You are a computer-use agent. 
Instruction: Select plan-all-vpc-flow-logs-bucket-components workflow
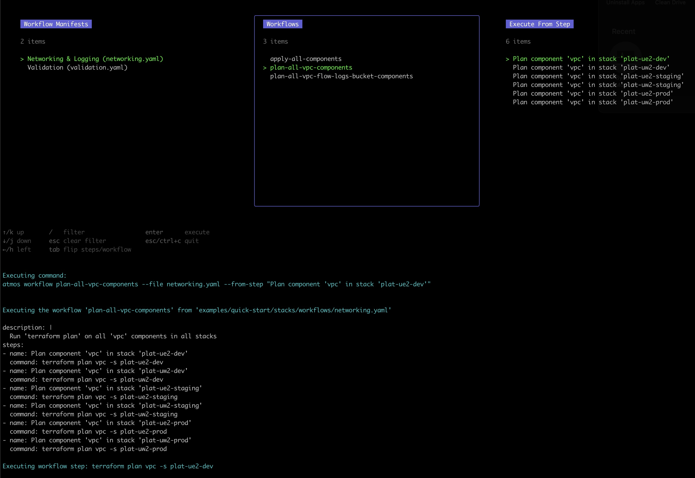(341, 76)
